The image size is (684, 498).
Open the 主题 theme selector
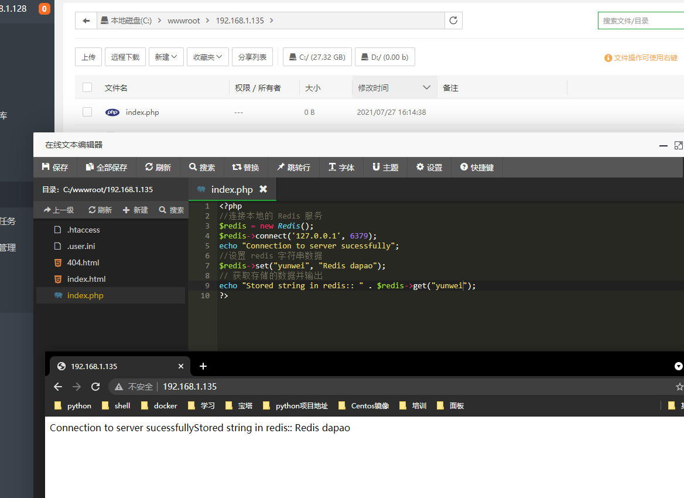click(385, 167)
